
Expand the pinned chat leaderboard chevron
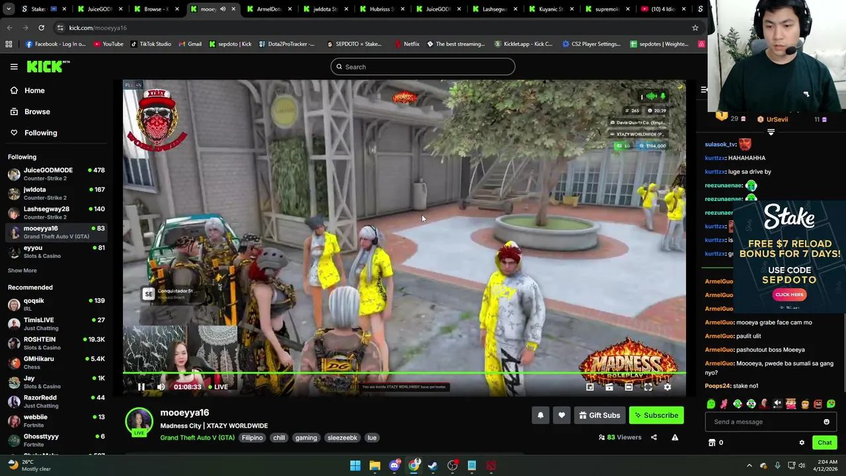(x=771, y=132)
